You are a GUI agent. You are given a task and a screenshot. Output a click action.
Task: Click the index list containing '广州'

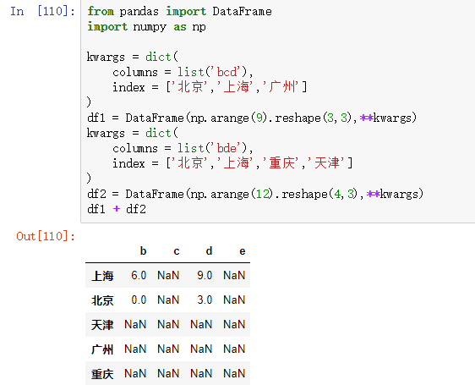237,87
